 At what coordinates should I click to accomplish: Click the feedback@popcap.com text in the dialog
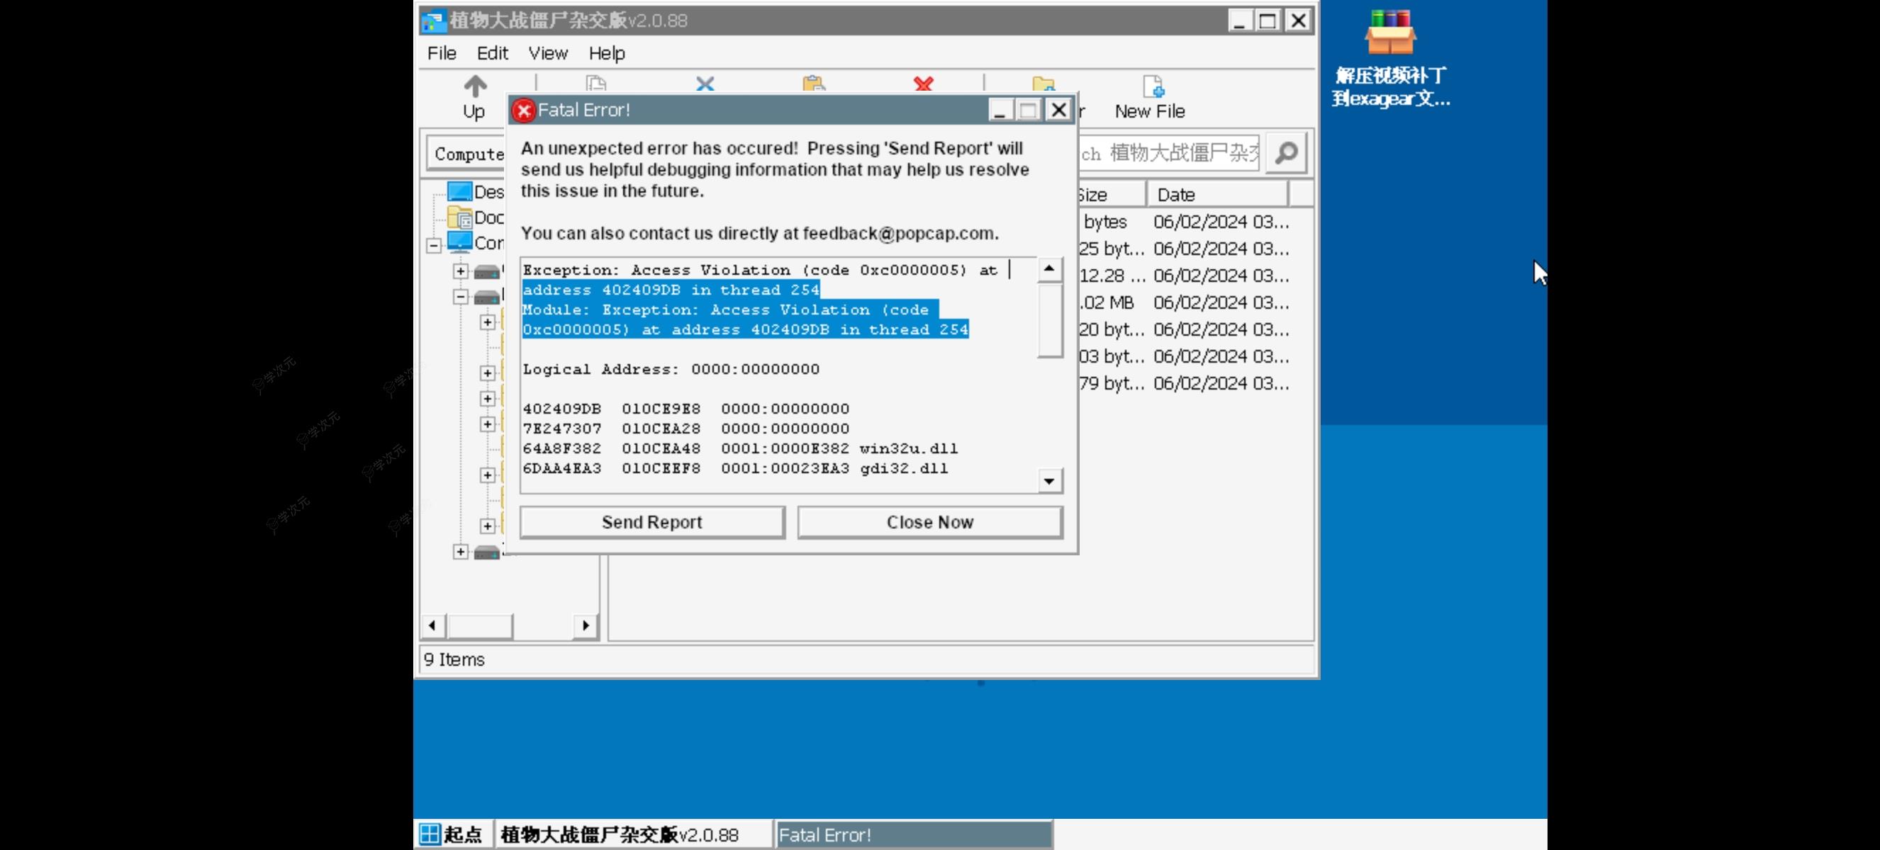(x=897, y=233)
